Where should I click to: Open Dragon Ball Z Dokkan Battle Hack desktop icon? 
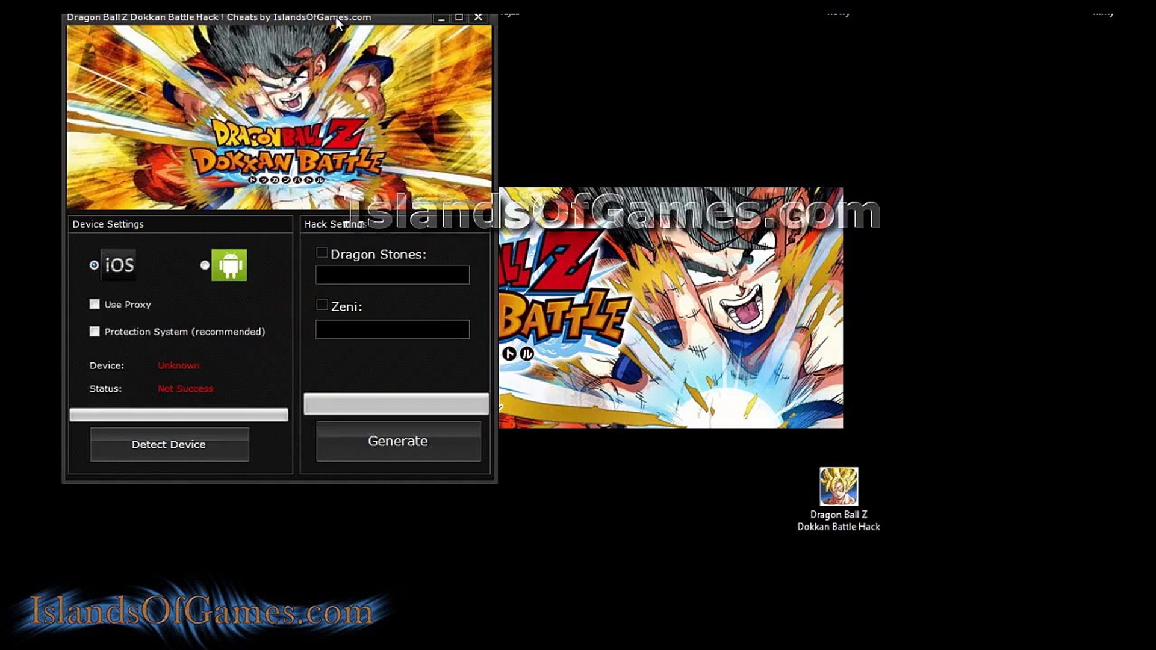[838, 487]
